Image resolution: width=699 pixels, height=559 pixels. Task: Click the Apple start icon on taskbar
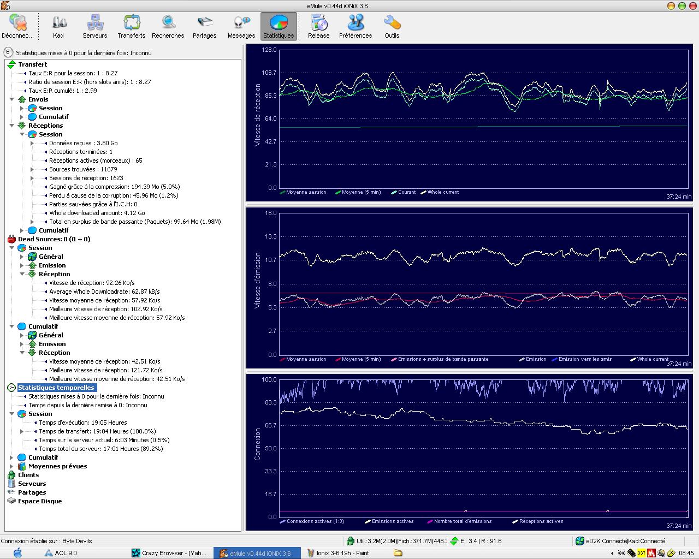point(17,552)
